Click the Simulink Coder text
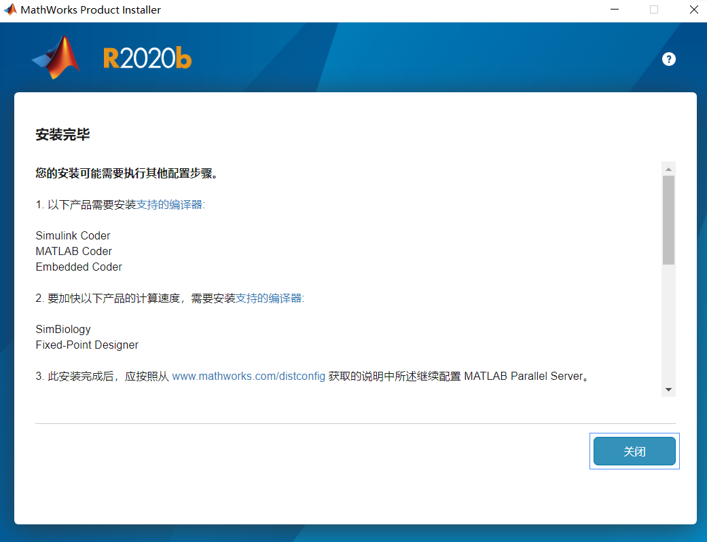 coord(73,235)
